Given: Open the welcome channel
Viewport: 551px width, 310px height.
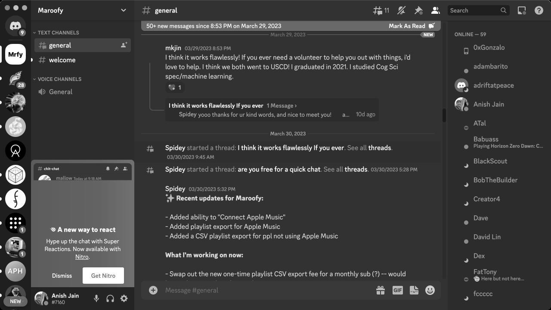Looking at the screenshot, I should click(x=83, y=60).
